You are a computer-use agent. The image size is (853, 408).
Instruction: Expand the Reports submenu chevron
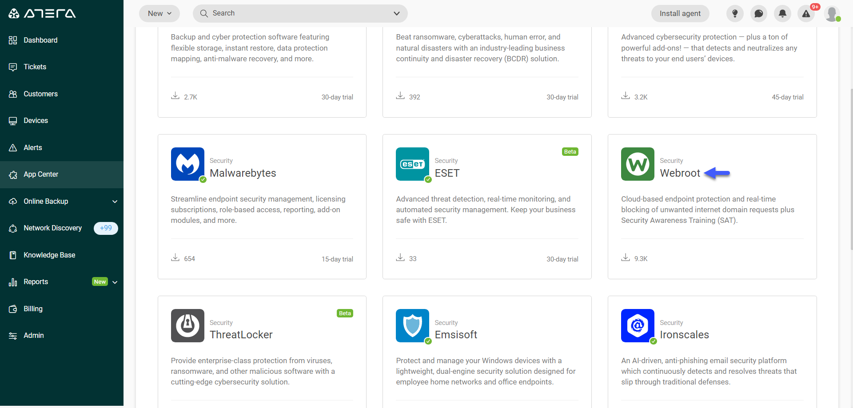tap(115, 282)
